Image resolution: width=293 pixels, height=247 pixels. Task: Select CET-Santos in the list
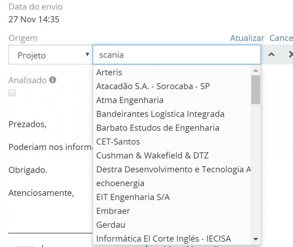pos(118,142)
